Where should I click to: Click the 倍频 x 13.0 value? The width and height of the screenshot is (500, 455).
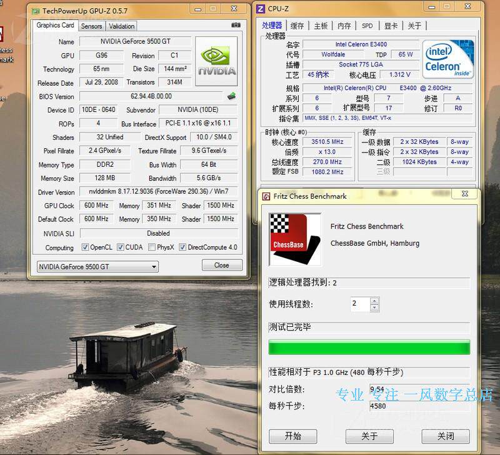[327, 152]
